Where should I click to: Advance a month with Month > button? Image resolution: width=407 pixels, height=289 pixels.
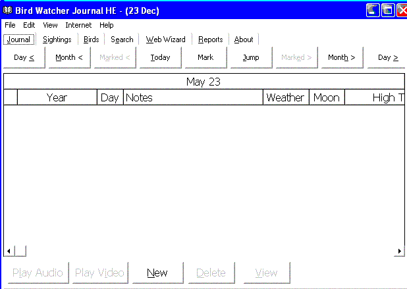[x=342, y=57]
